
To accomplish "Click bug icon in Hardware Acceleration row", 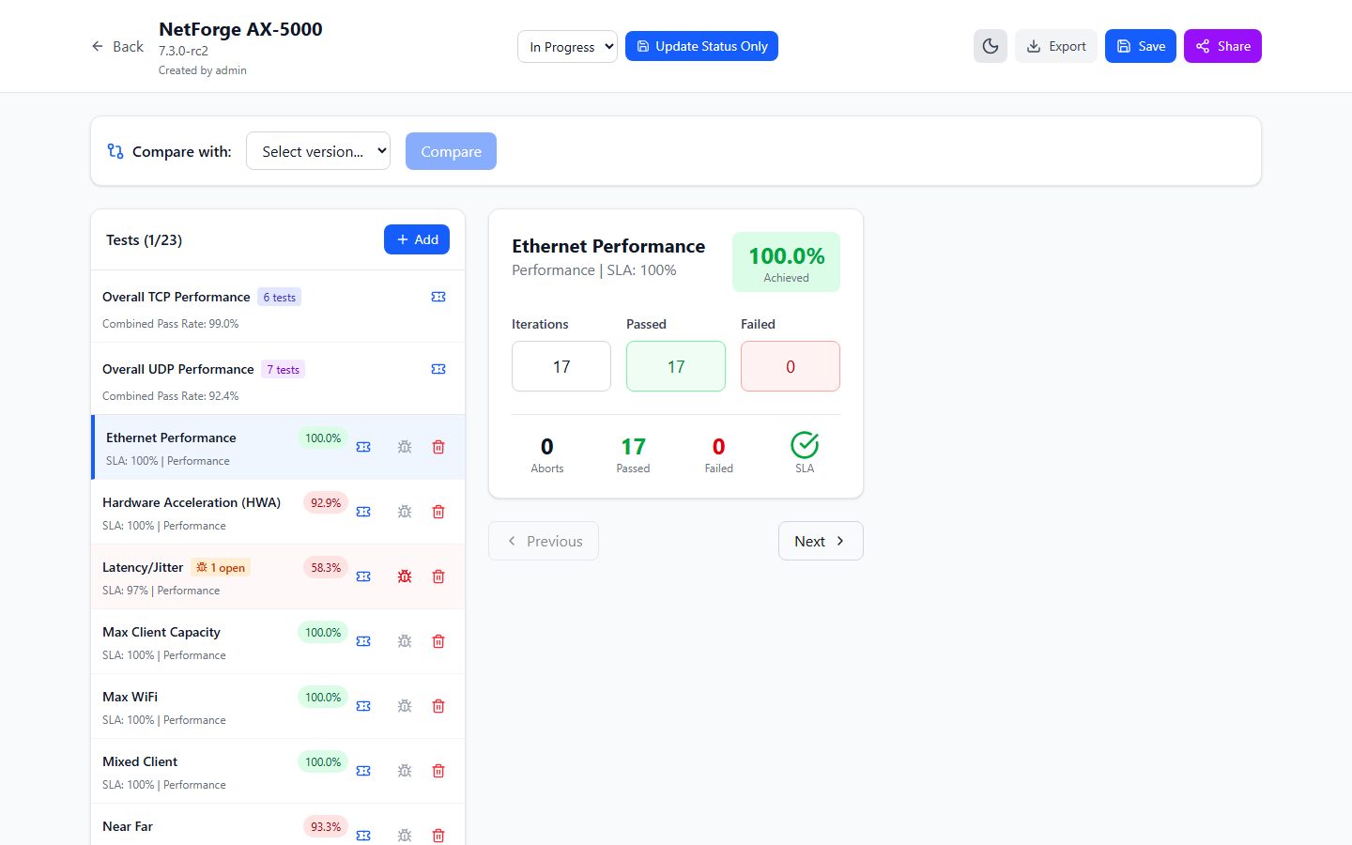I will (405, 512).
